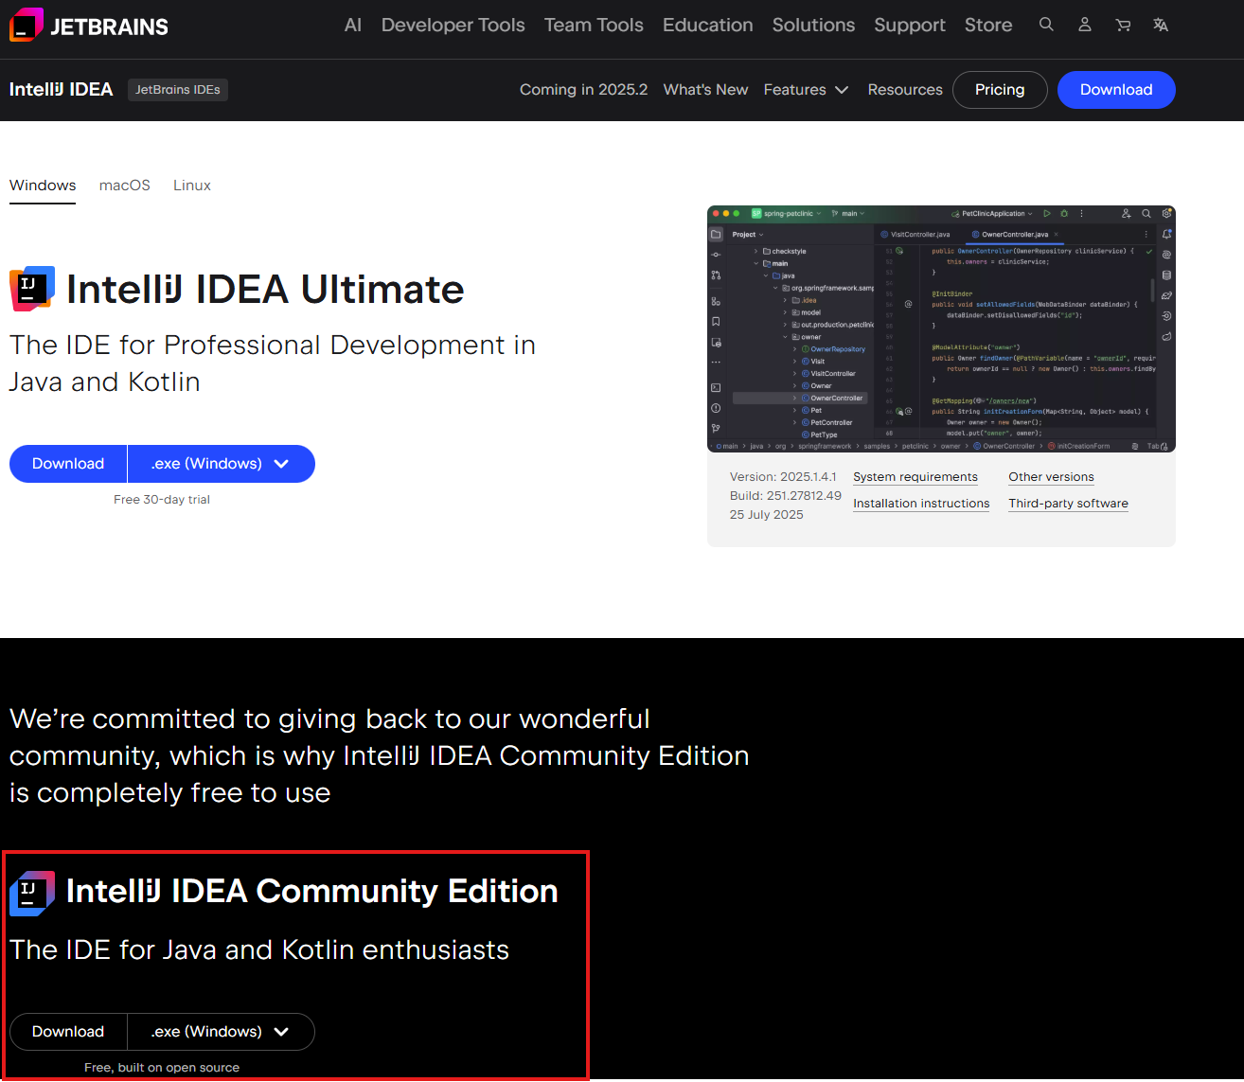This screenshot has width=1244, height=1082.
Task: Expand the Features dropdown
Action: pyautogui.click(x=807, y=90)
